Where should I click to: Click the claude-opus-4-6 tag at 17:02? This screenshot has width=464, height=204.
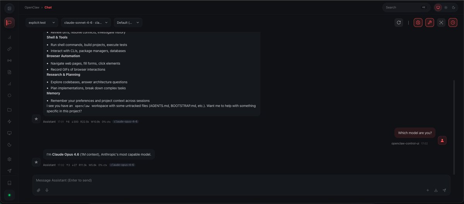[122, 165]
